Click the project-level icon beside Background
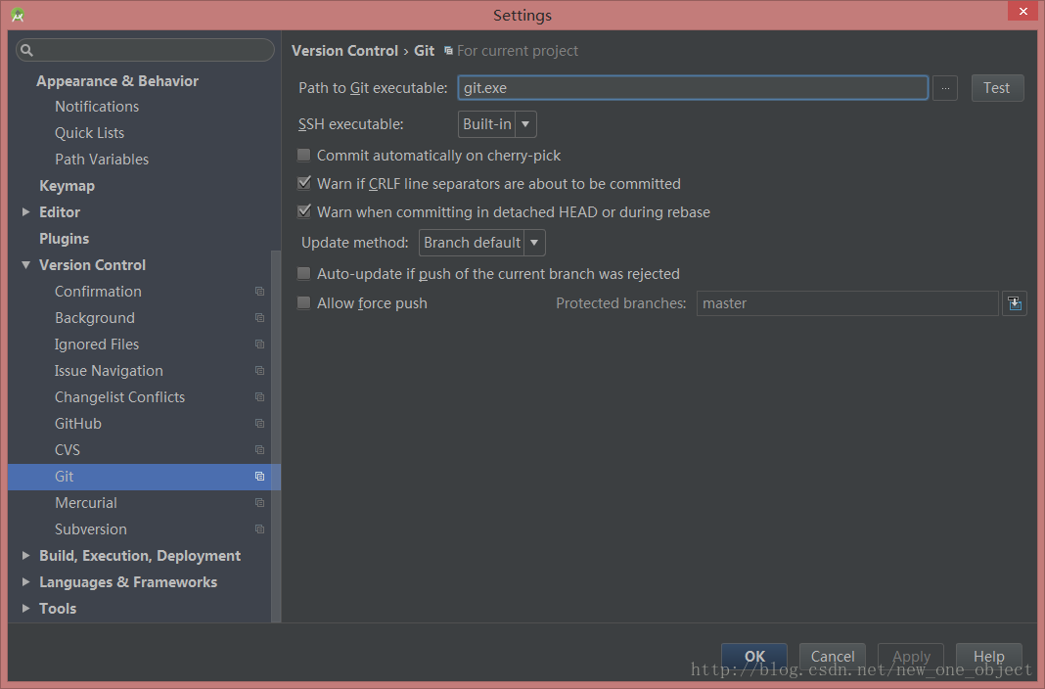 tap(260, 318)
